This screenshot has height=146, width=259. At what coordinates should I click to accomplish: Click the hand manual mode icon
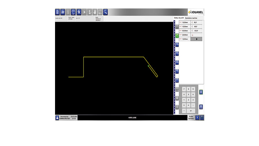[x=95, y=12]
